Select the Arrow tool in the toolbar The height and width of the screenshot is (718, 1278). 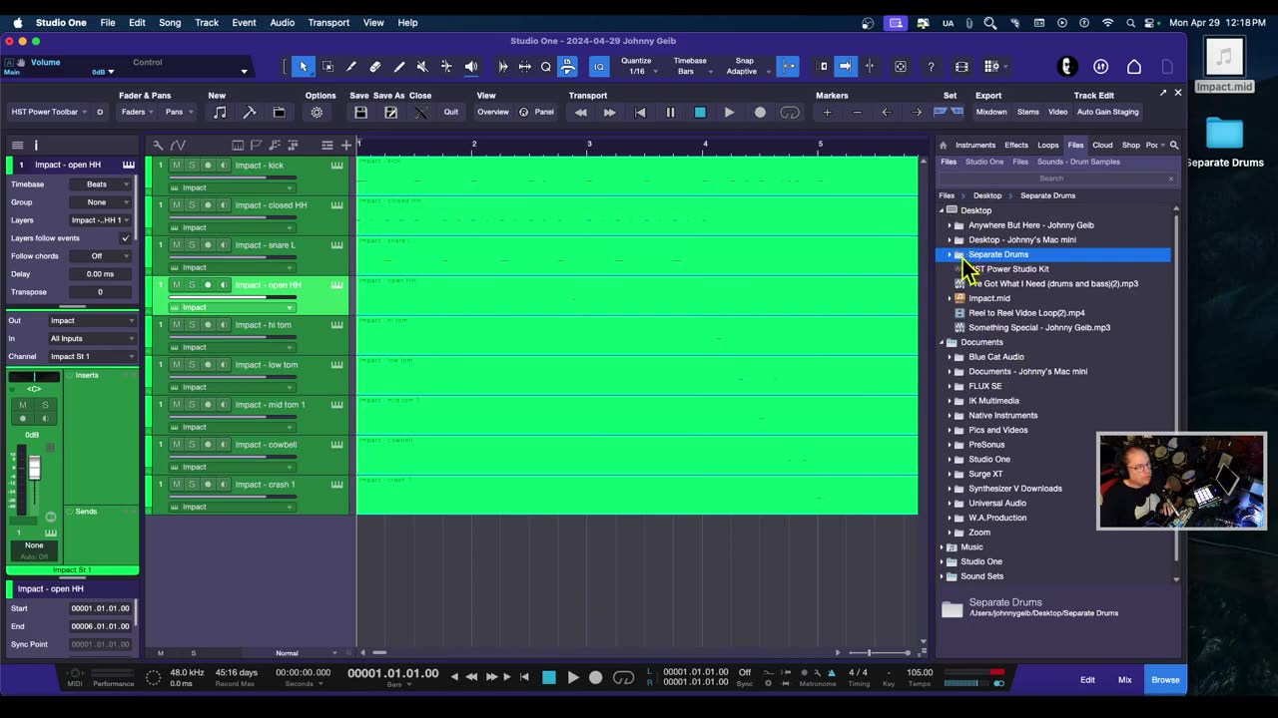(304, 67)
